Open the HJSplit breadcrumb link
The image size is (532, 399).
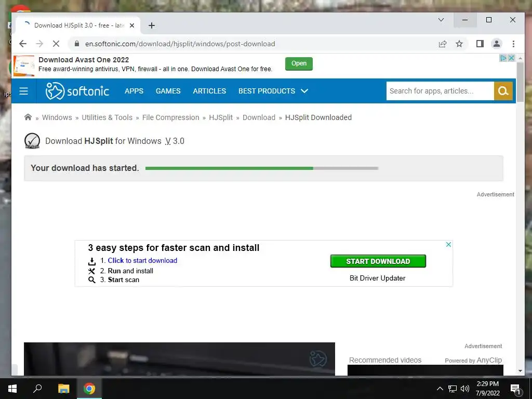tap(221, 117)
